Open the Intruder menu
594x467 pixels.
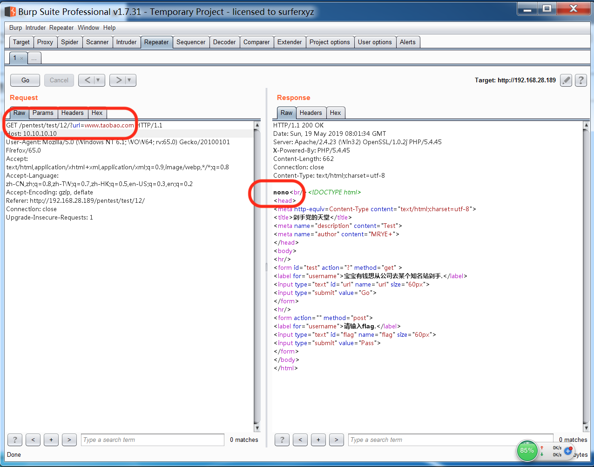[36, 27]
